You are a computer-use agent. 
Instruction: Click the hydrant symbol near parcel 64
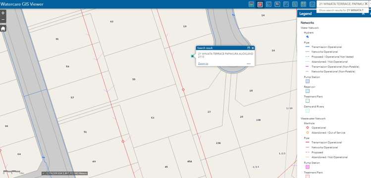point(43,157)
